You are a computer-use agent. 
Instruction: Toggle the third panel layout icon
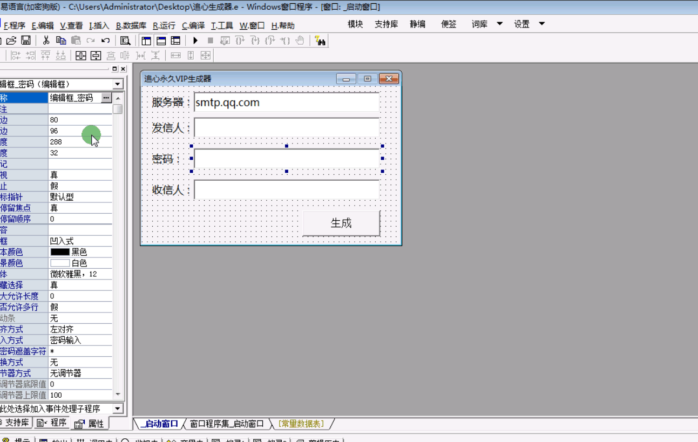tap(175, 40)
